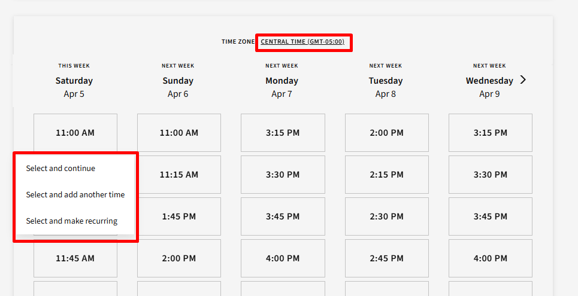Choose Monday 4:00 PM time

pyautogui.click(x=283, y=258)
